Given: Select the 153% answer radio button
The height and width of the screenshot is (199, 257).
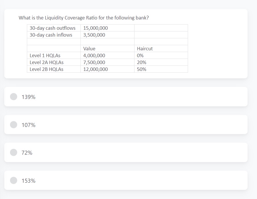Looking at the screenshot, I should [x=13, y=180].
